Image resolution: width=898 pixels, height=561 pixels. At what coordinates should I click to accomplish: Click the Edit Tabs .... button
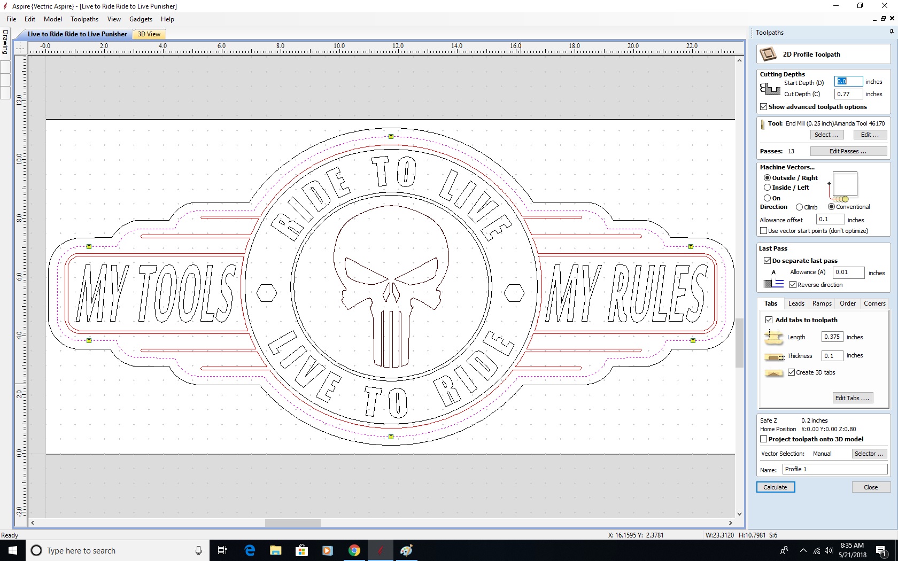(x=852, y=398)
